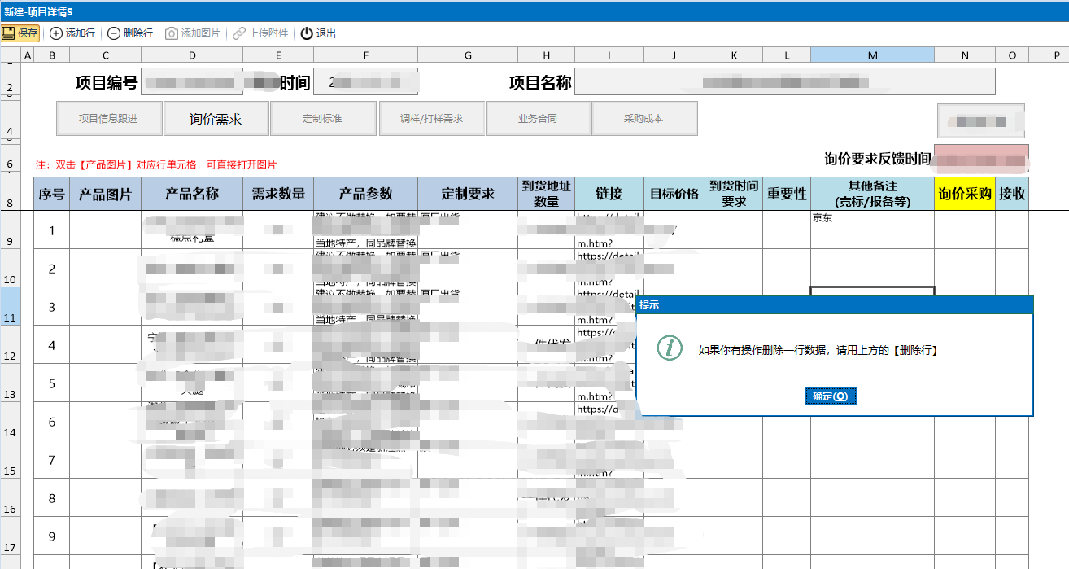Click the Exit (退出) power icon
Viewport: 1069px width, 569px height.
tap(307, 33)
